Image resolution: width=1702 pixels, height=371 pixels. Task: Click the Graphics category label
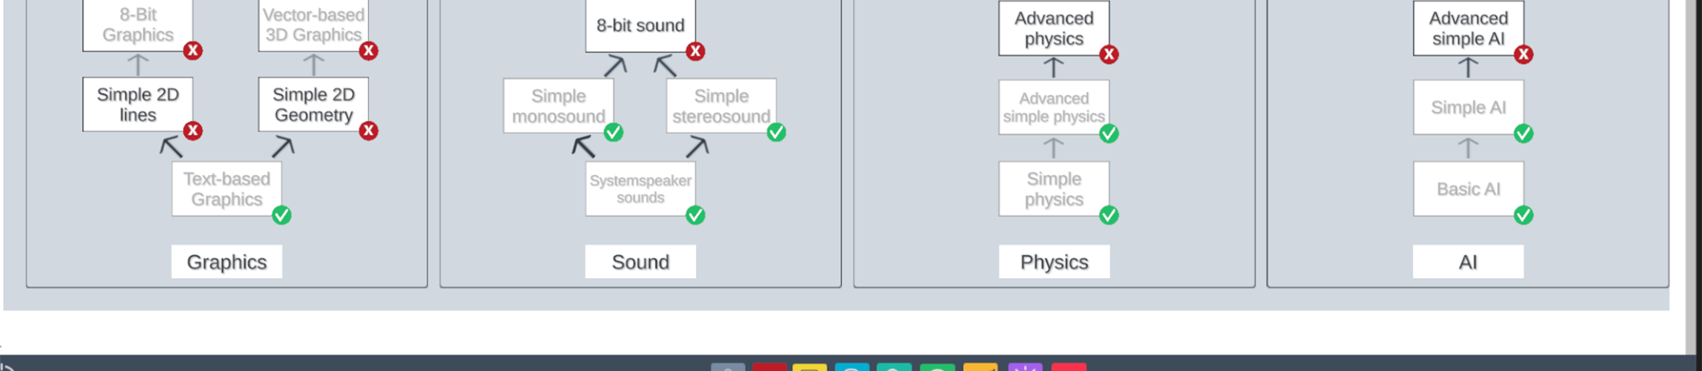click(x=226, y=262)
